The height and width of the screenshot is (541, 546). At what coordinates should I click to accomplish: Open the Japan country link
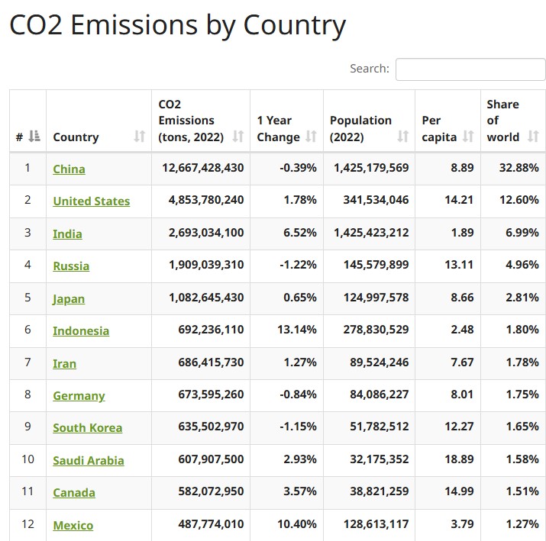click(69, 299)
